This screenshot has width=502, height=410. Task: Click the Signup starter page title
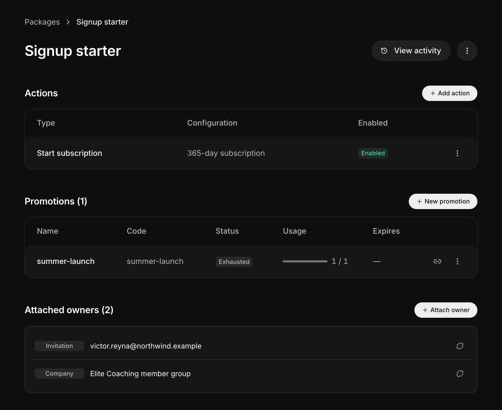(x=73, y=51)
